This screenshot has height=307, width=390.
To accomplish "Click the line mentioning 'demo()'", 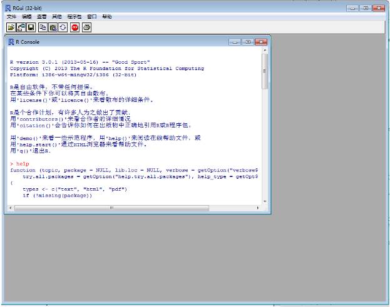I will point(105,138).
